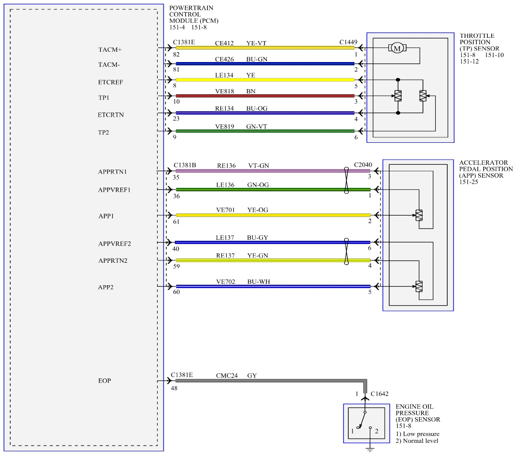This screenshot has width=516, height=455.
Task: Click the CMC24 circuit code
Action: pyautogui.click(x=227, y=376)
